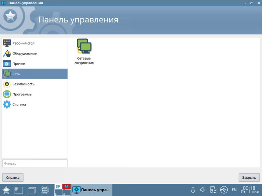This screenshot has width=262, height=196.
Task: Switch the EN keyboard layout indicator
Action: coord(234,190)
